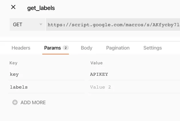This screenshot has width=180, height=121.
Task: Switch to the Headers tab
Action: [21, 48]
